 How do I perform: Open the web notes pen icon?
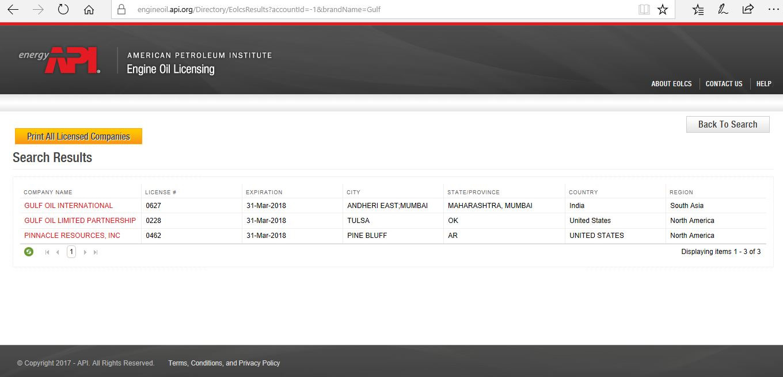(x=723, y=9)
